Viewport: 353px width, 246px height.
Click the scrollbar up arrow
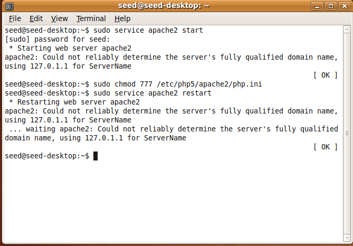pyautogui.click(x=347, y=30)
